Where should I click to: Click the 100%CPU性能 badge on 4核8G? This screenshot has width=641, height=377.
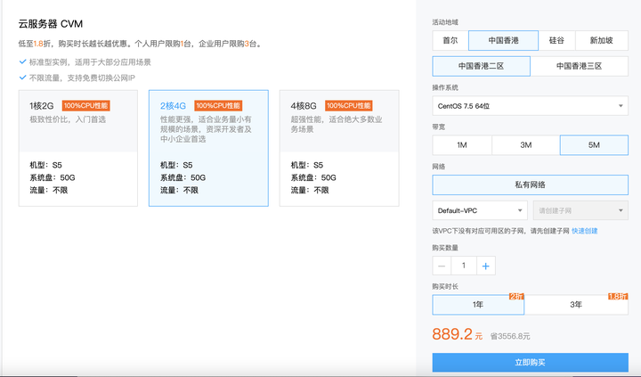[x=349, y=105]
